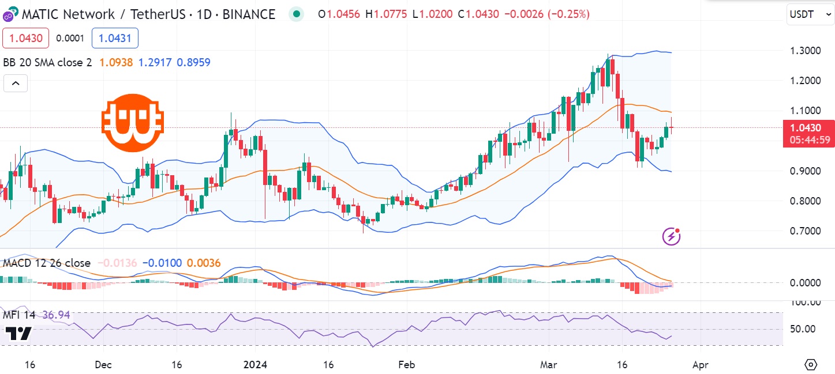Click the MACD histogram value −0.0136
Image resolution: width=835 pixels, height=374 pixels.
coord(118,263)
